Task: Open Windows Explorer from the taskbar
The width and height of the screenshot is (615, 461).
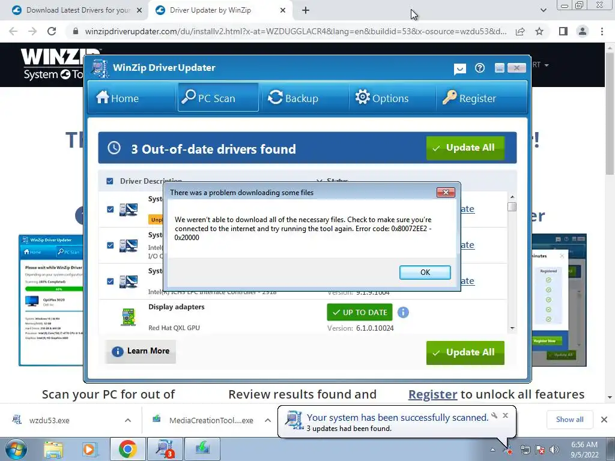Action: pos(53,449)
